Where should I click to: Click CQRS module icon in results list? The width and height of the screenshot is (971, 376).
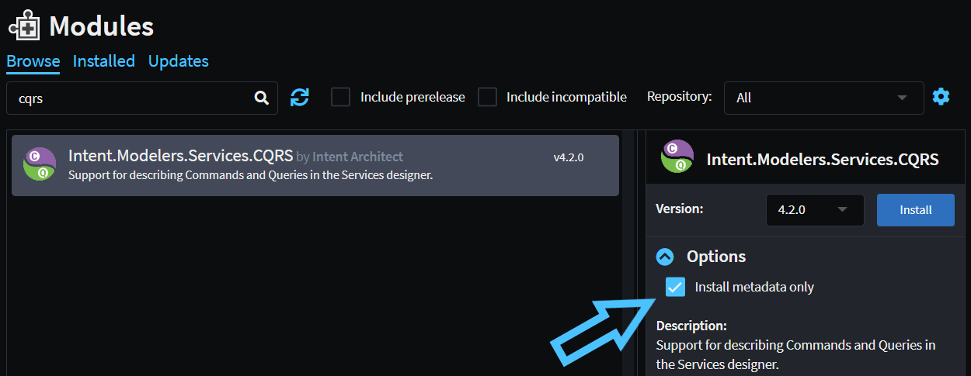[40, 164]
